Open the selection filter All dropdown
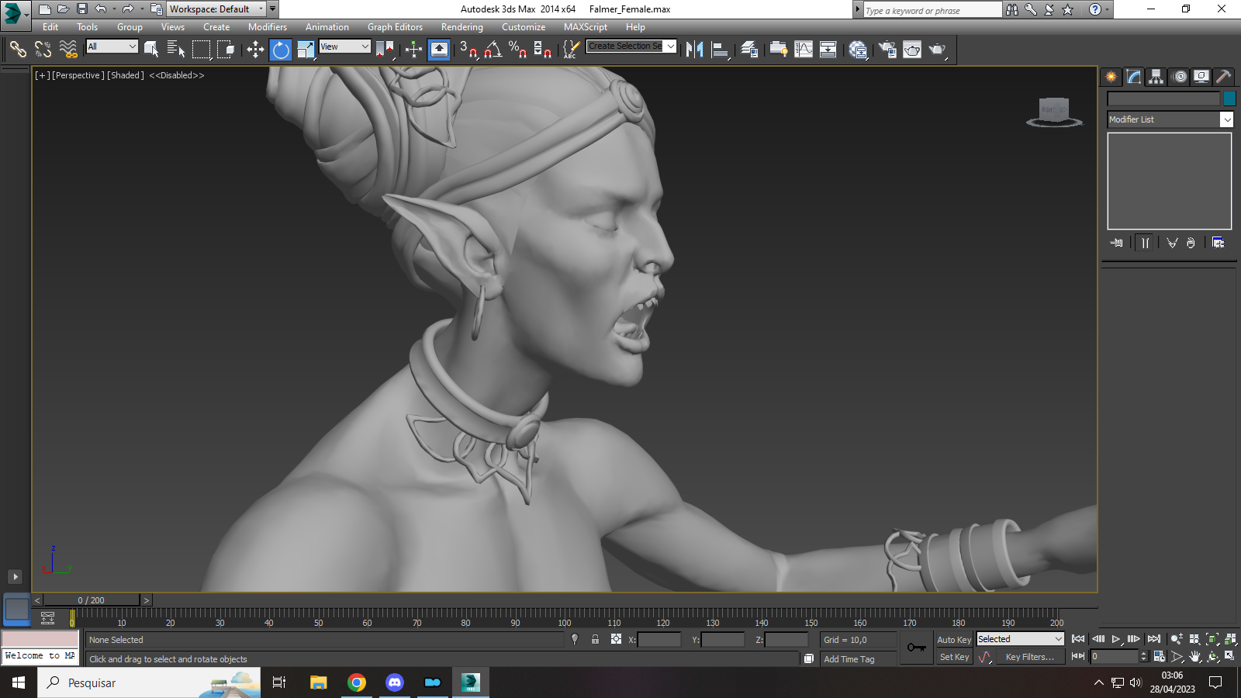Viewport: 1241px width, 698px height. point(112,47)
